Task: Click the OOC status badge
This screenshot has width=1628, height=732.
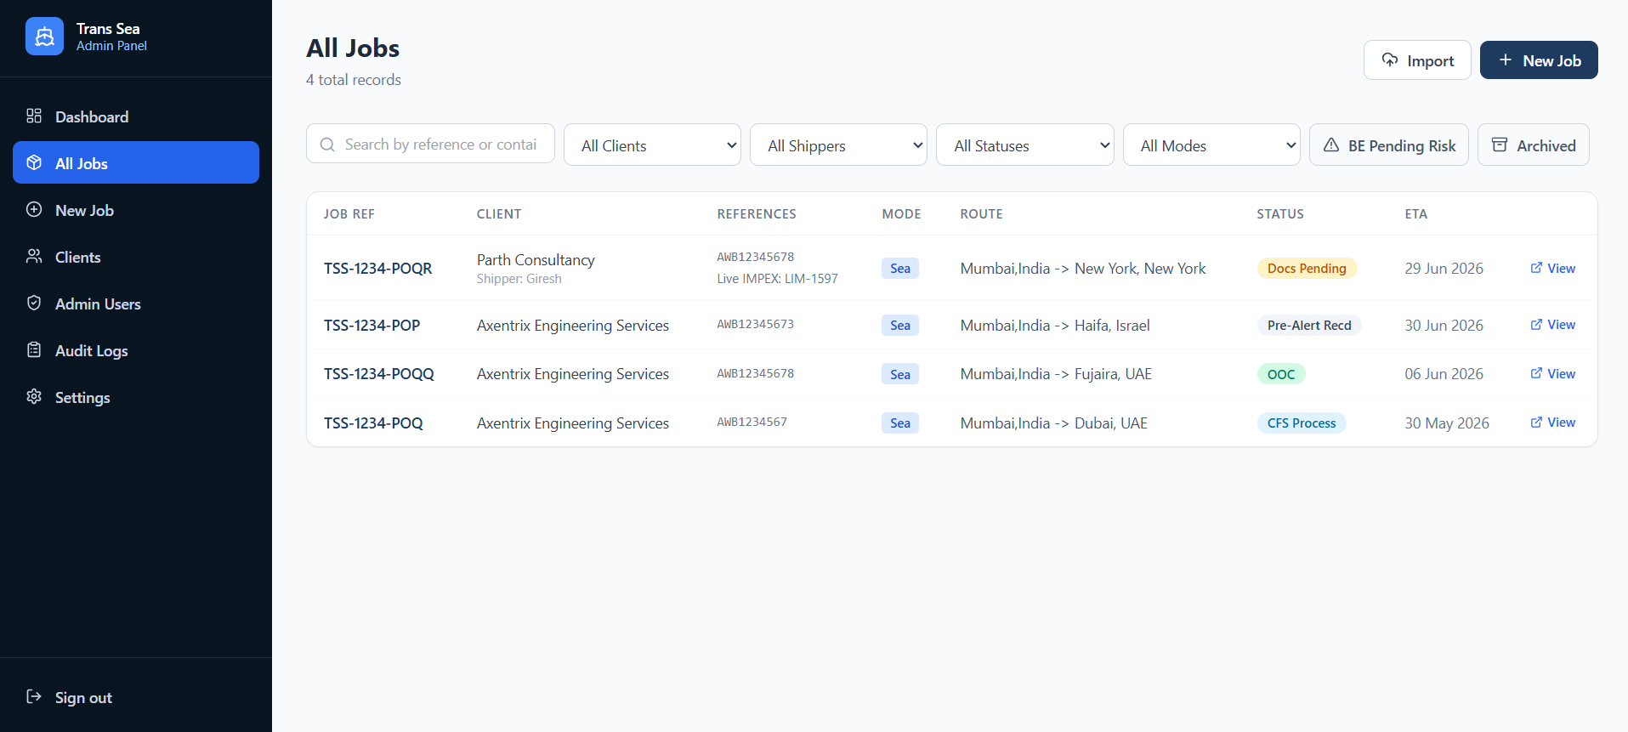Action: point(1281,374)
